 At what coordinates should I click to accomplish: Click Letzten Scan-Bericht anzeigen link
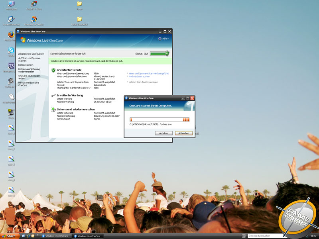click(x=143, y=82)
